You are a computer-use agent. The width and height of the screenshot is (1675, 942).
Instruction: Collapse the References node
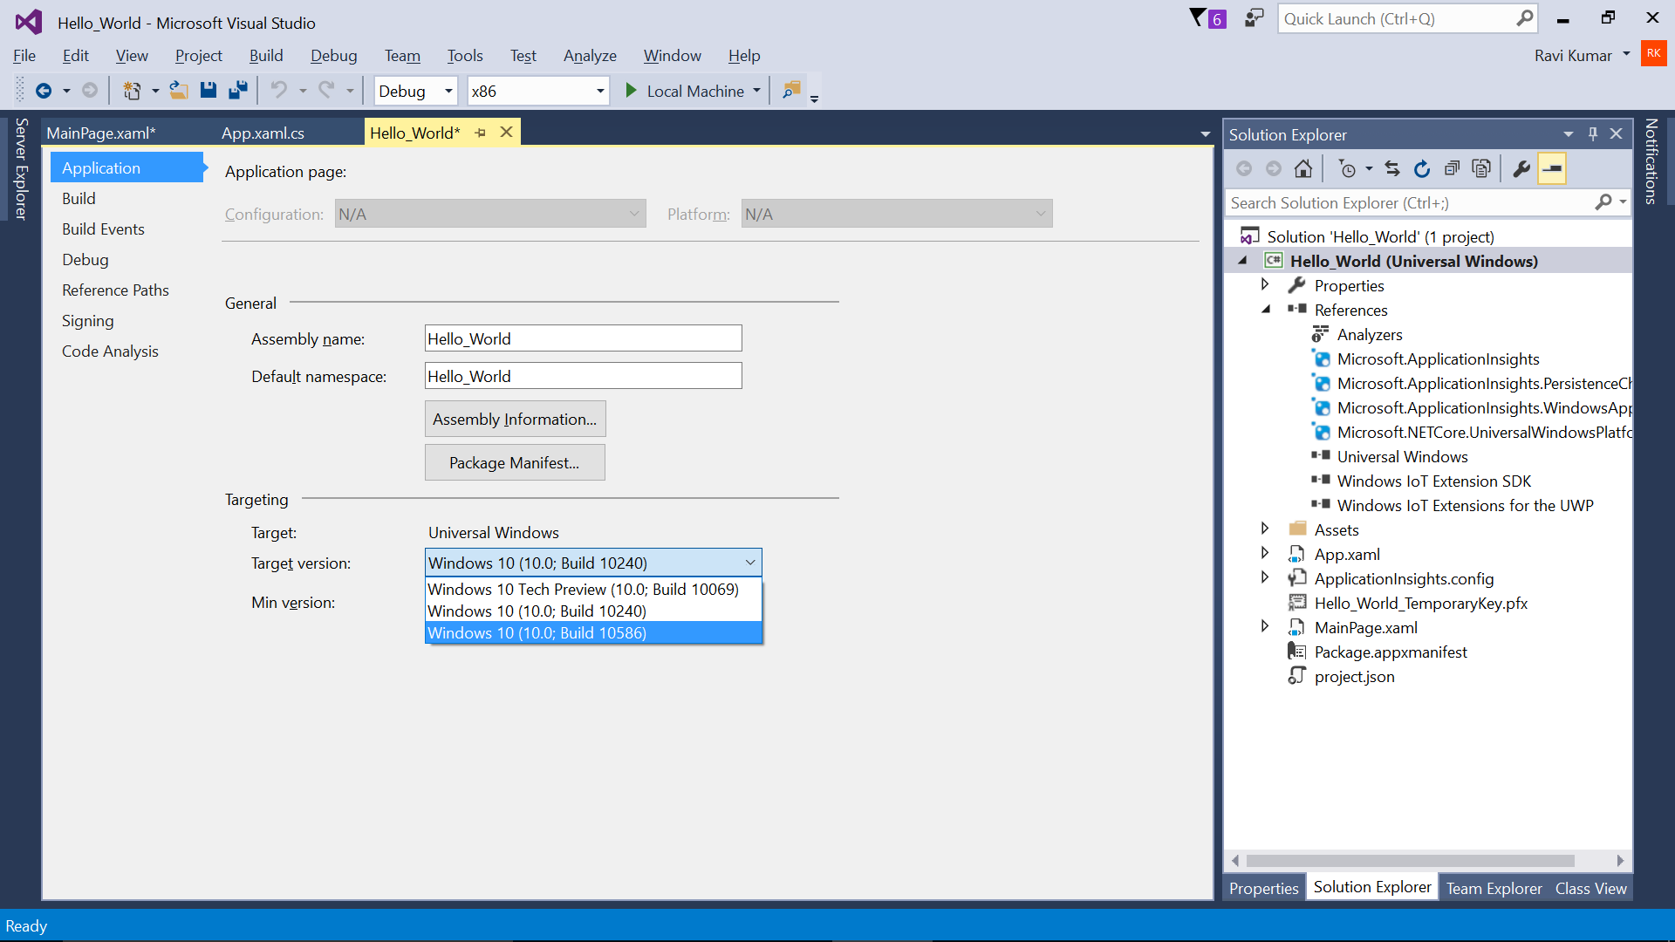pyautogui.click(x=1265, y=310)
